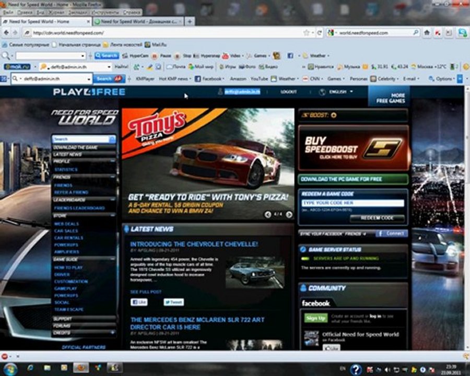
Task: Open a new tab with the plus button
Action: click(190, 21)
